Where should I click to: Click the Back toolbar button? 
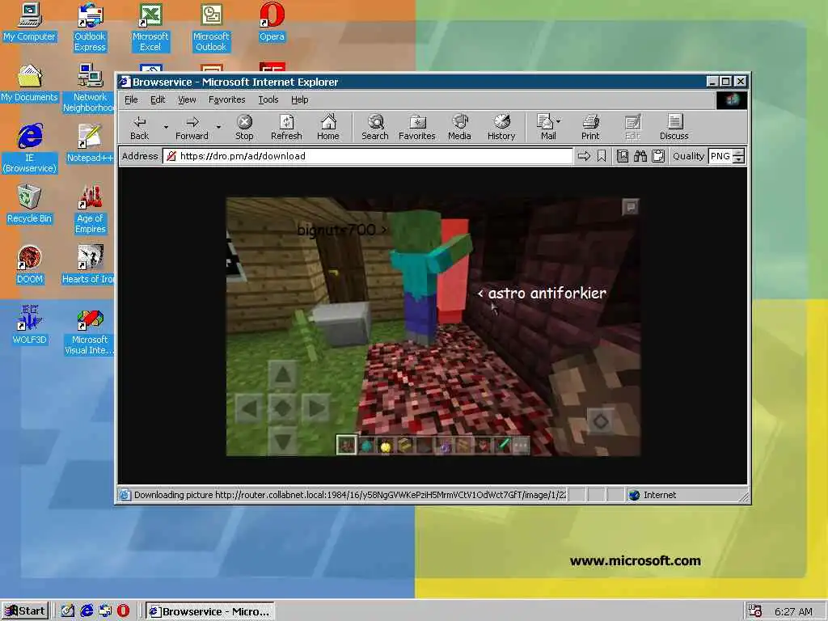(x=139, y=127)
